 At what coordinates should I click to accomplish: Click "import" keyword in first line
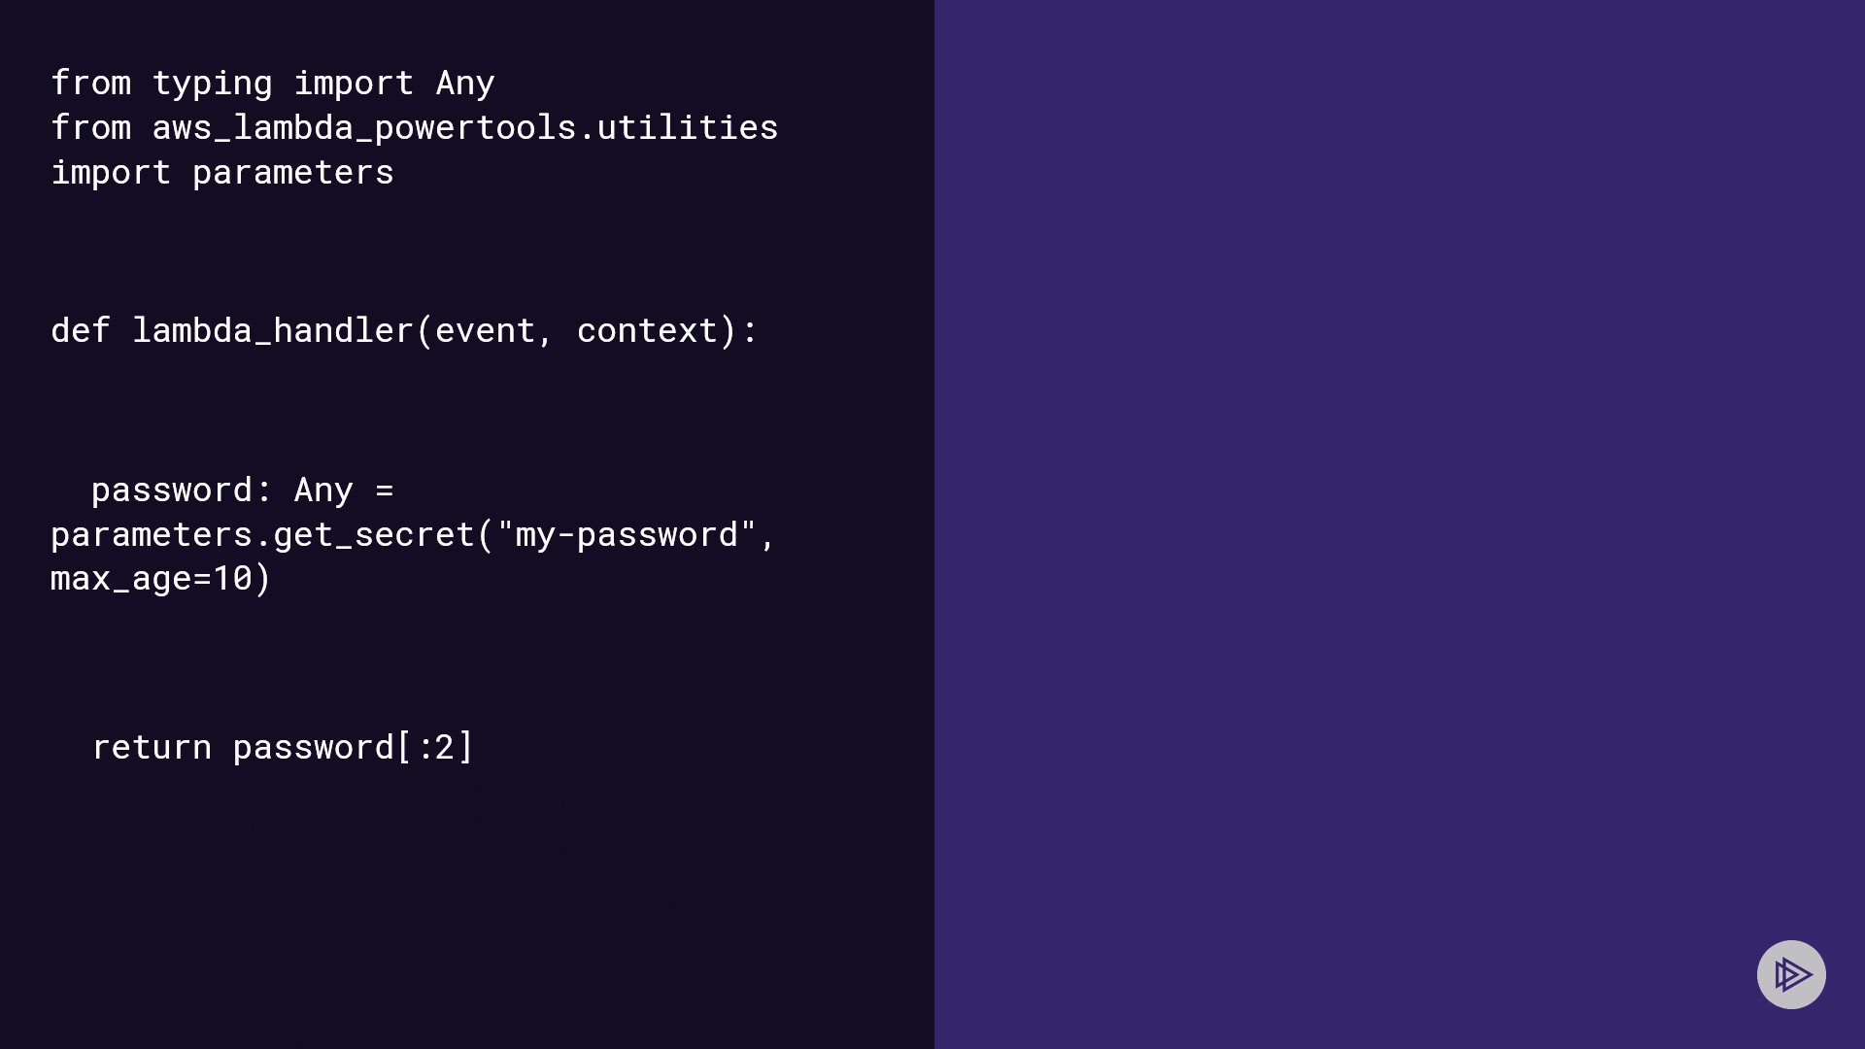pyautogui.click(x=354, y=84)
